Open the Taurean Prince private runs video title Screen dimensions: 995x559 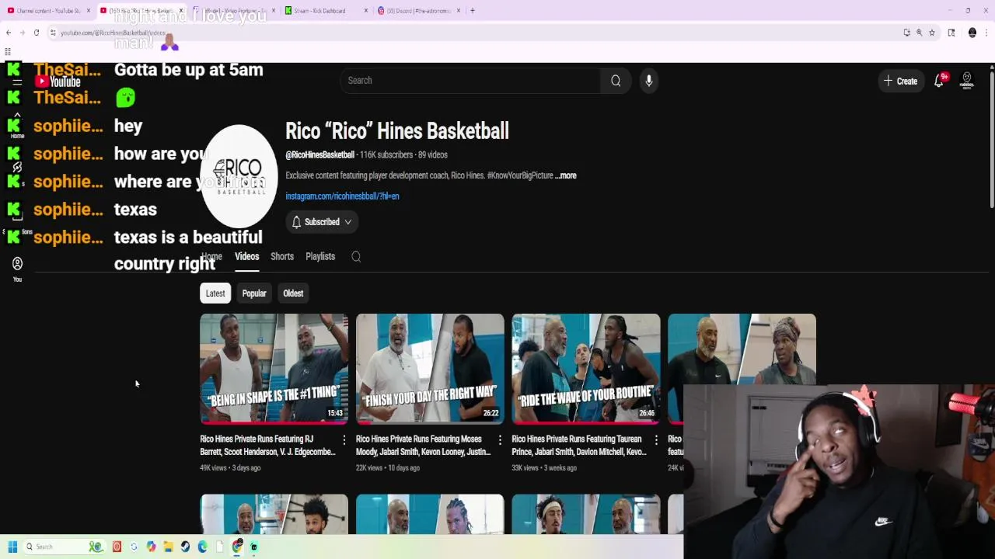click(x=579, y=446)
